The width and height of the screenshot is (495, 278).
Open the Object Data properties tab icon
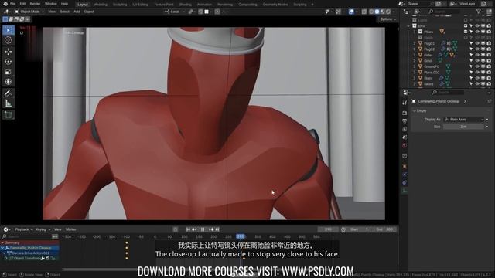405,191
